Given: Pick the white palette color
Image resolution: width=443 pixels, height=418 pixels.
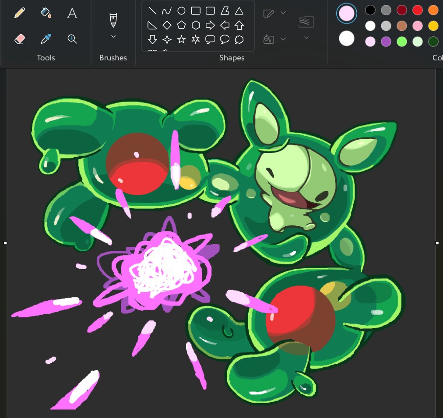Looking at the screenshot, I should click(x=370, y=26).
